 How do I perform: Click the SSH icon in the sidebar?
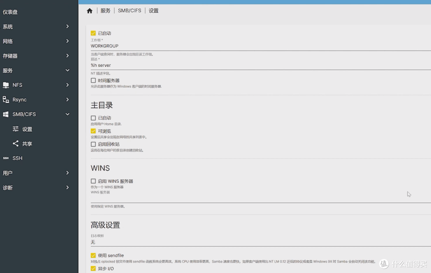click(6, 158)
